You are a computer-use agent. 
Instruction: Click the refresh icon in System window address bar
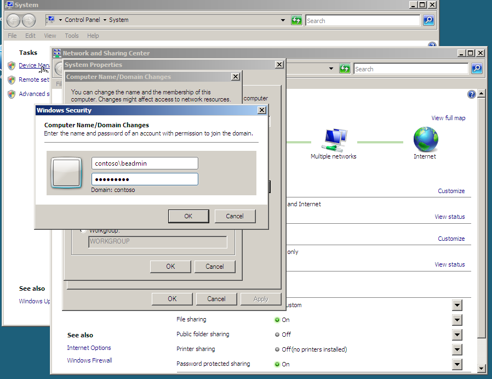point(296,20)
